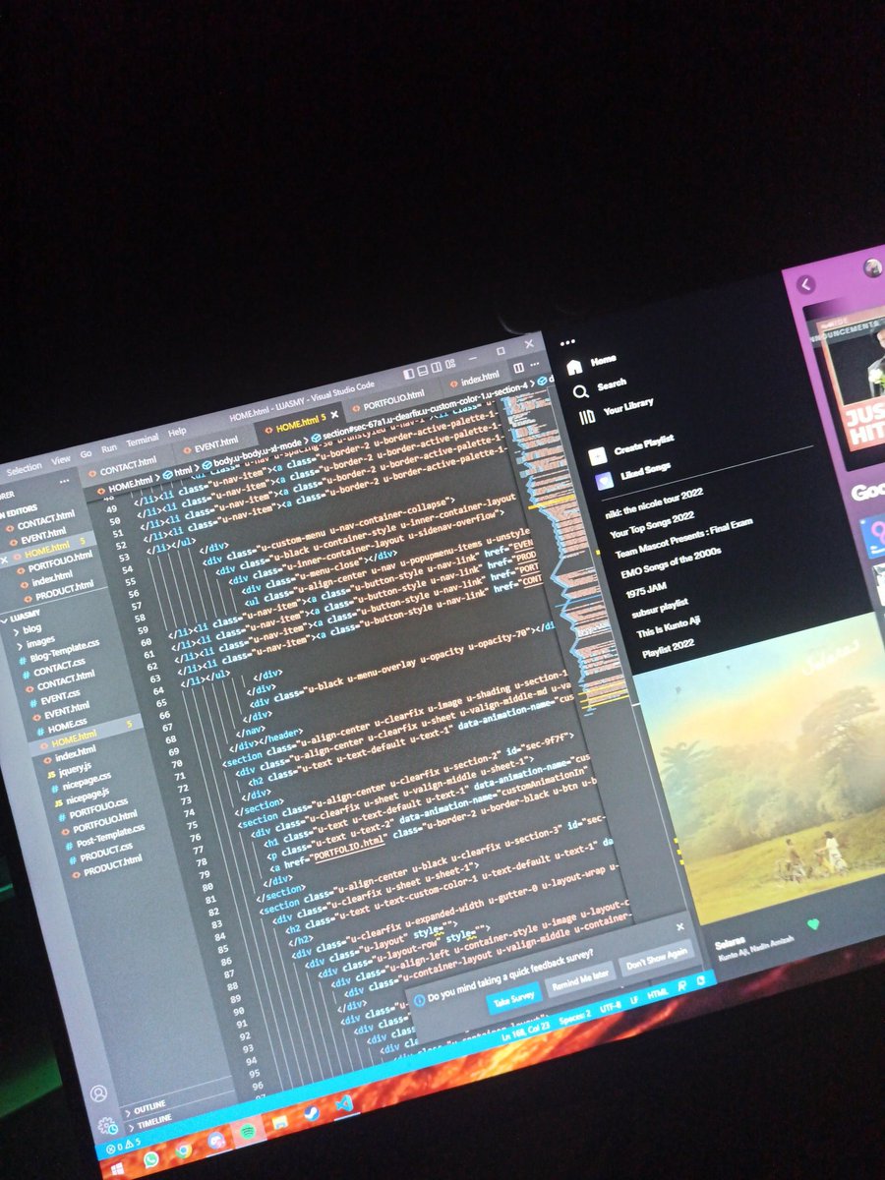Dismiss the feedback survey notification

pos(680,925)
